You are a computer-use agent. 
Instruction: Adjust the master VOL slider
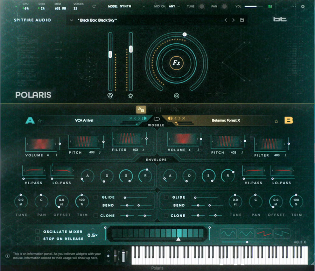coord(254,6)
